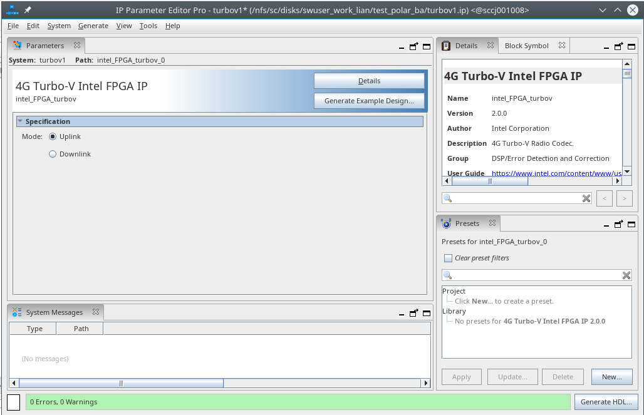
Task: Click System Messages horizontal scrollbar thumb
Action: pos(121,383)
